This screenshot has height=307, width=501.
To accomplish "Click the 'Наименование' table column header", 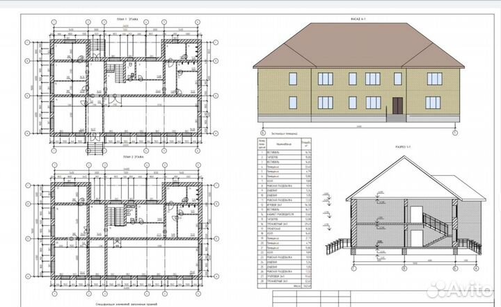I will (x=284, y=144).
